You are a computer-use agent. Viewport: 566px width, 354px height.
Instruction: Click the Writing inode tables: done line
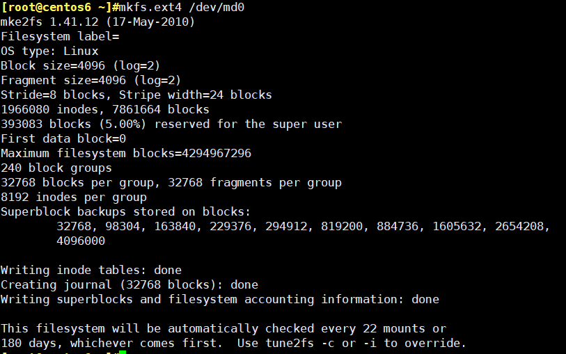(91, 270)
